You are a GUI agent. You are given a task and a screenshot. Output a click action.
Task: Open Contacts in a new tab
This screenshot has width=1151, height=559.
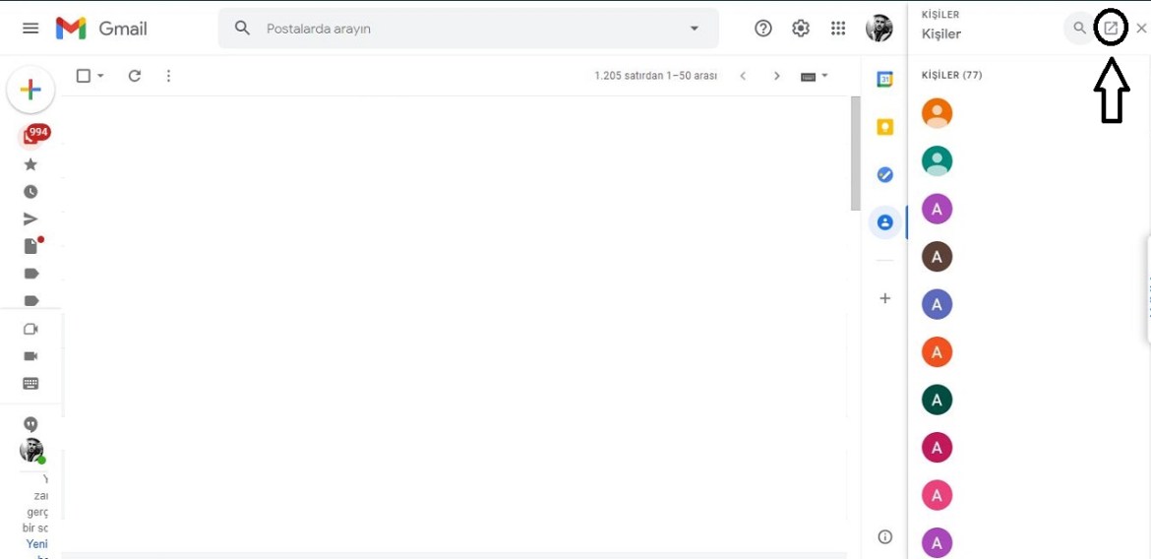tap(1111, 29)
